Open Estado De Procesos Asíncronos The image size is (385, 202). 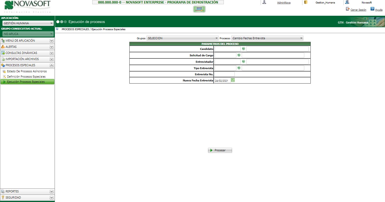click(27, 71)
